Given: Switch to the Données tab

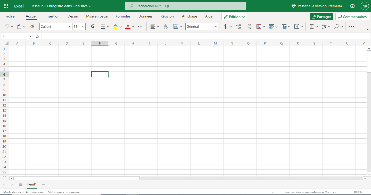Looking at the screenshot, I should tap(145, 16).
